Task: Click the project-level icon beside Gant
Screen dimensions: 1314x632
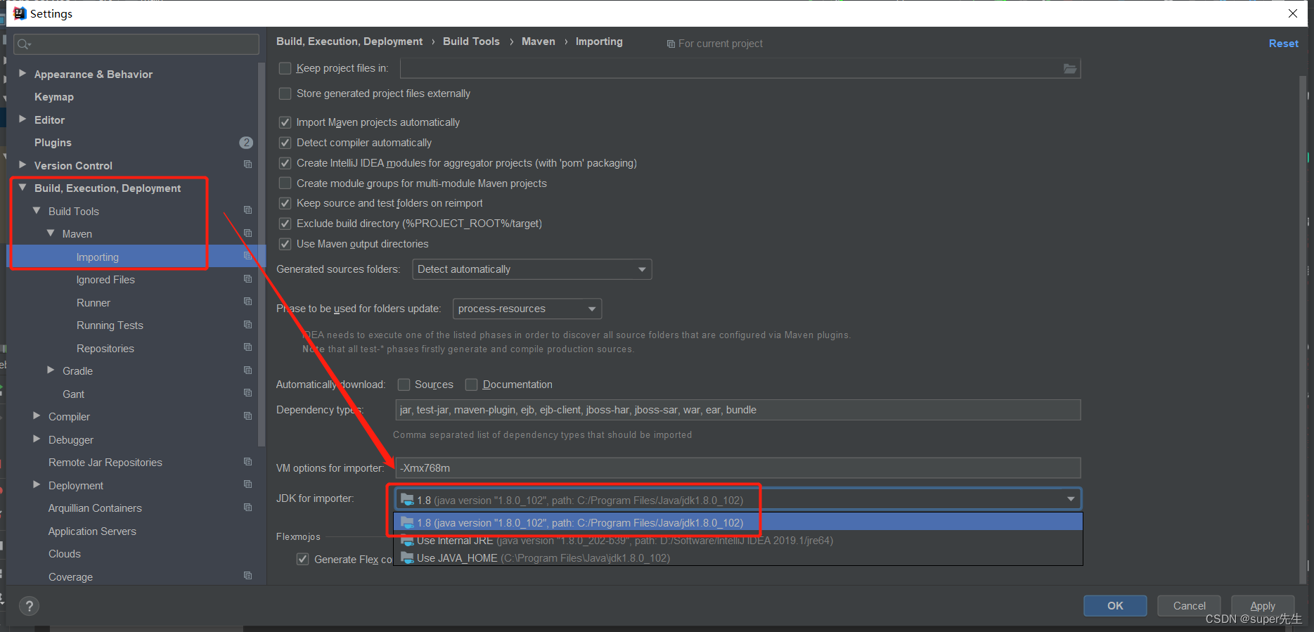Action: pyautogui.click(x=247, y=393)
